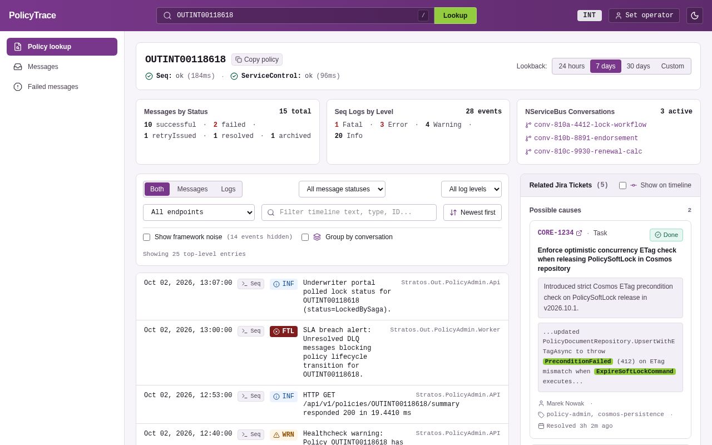Viewport: 712px width, 445px height.
Task: Open conv-810a-4412-lock-workflow conversation
Action: click(x=586, y=125)
